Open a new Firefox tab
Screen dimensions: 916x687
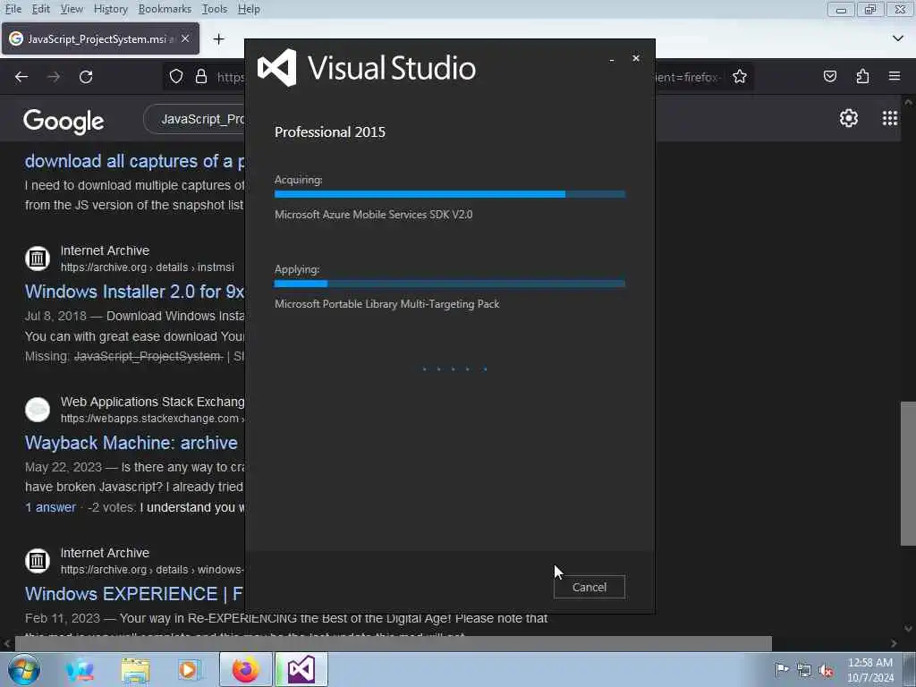click(x=219, y=39)
